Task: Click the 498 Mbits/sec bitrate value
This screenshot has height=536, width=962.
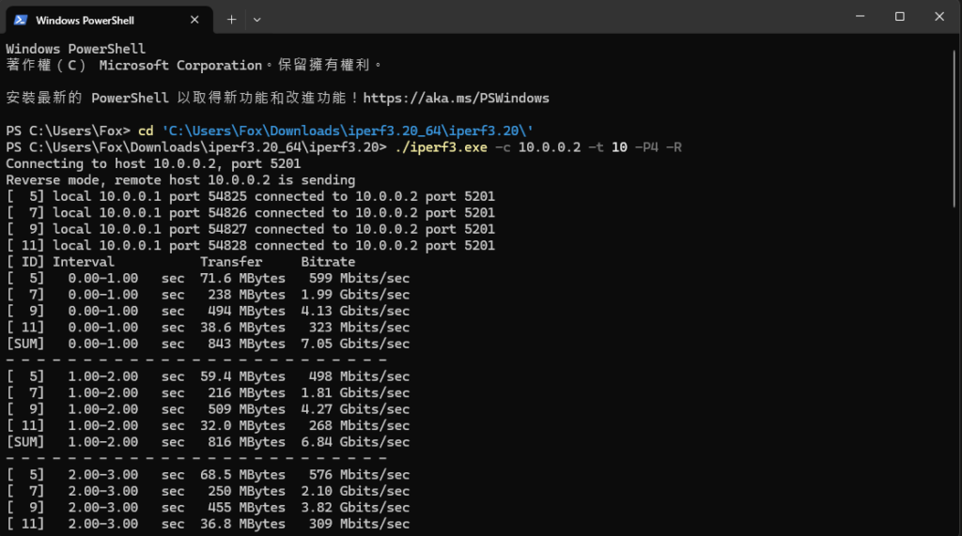Action: (359, 375)
